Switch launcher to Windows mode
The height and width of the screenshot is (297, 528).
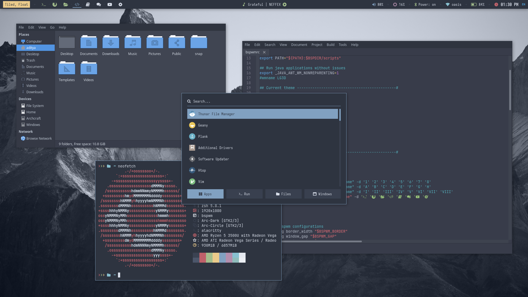coord(322,194)
